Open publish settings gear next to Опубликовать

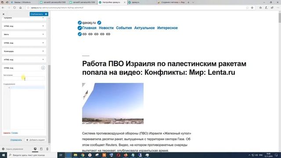[46, 14]
